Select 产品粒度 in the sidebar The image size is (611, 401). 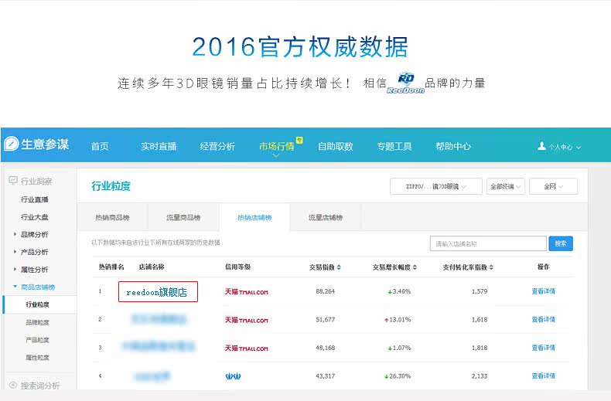(37, 340)
